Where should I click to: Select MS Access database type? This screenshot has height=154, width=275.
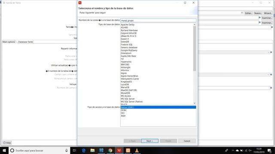click(126, 96)
